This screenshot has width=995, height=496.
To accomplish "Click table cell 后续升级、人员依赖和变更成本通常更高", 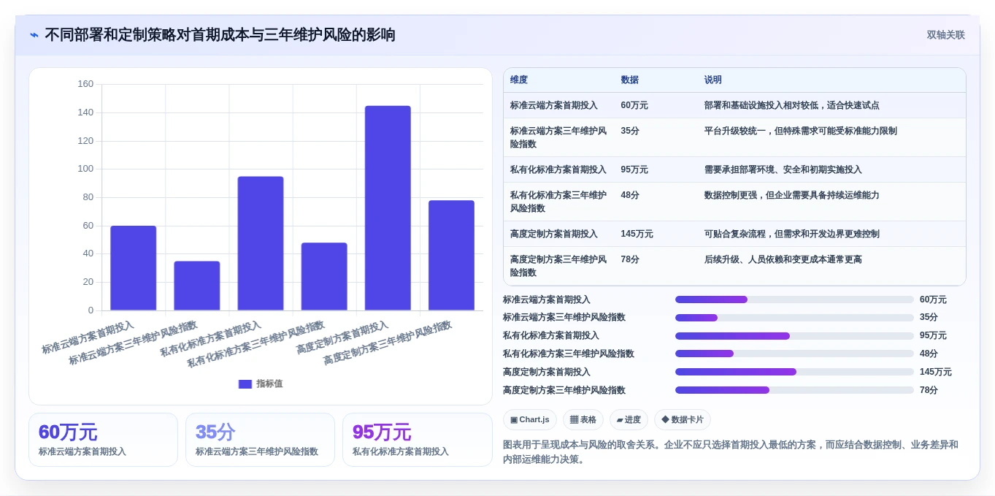I will [783, 259].
